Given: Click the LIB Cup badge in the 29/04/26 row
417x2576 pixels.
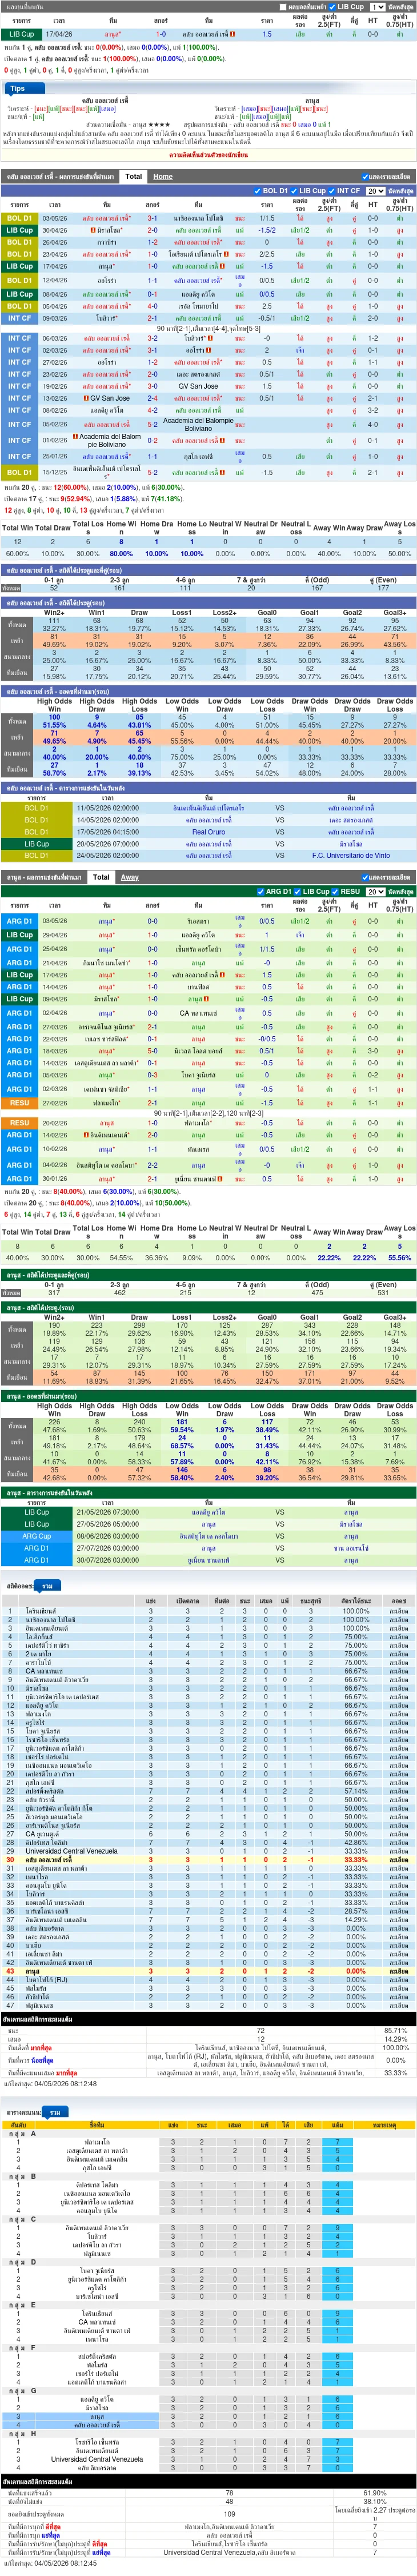Looking at the screenshot, I should (19, 935).
